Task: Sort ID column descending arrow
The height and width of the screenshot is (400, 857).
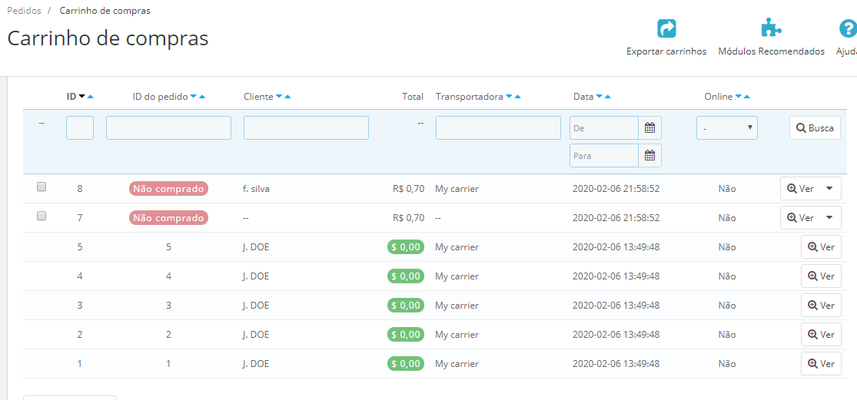Action: point(82,97)
